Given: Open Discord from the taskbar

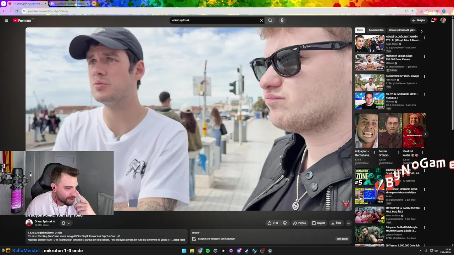Looking at the screenshot, I should tap(239, 251).
